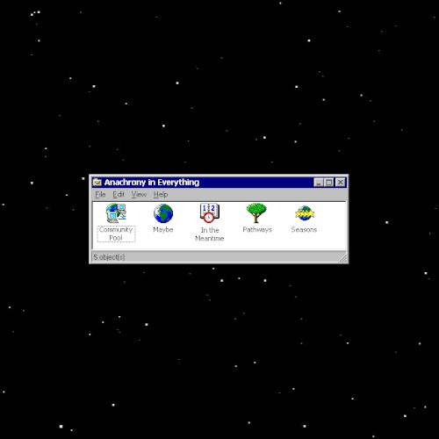Viewport: 439px width, 439px height.
Task: Minimize the Anachrony in Everything window
Action: (x=319, y=183)
